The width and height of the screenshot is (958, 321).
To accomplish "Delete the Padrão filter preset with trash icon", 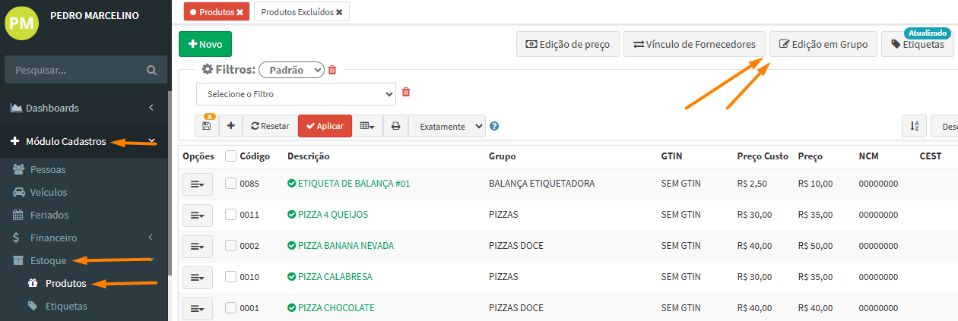I will tap(331, 70).
